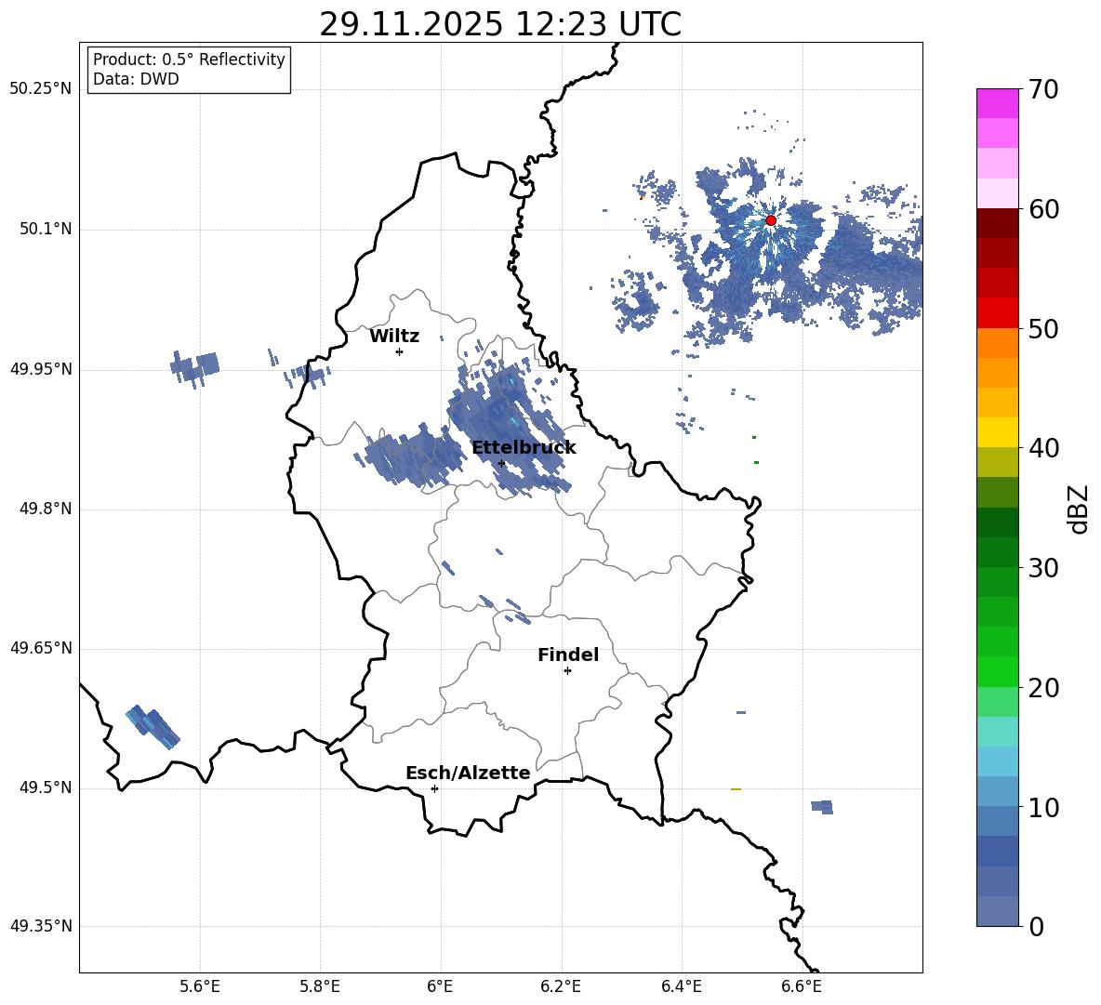Click the 10 dBZ colorbar label

1043,807
